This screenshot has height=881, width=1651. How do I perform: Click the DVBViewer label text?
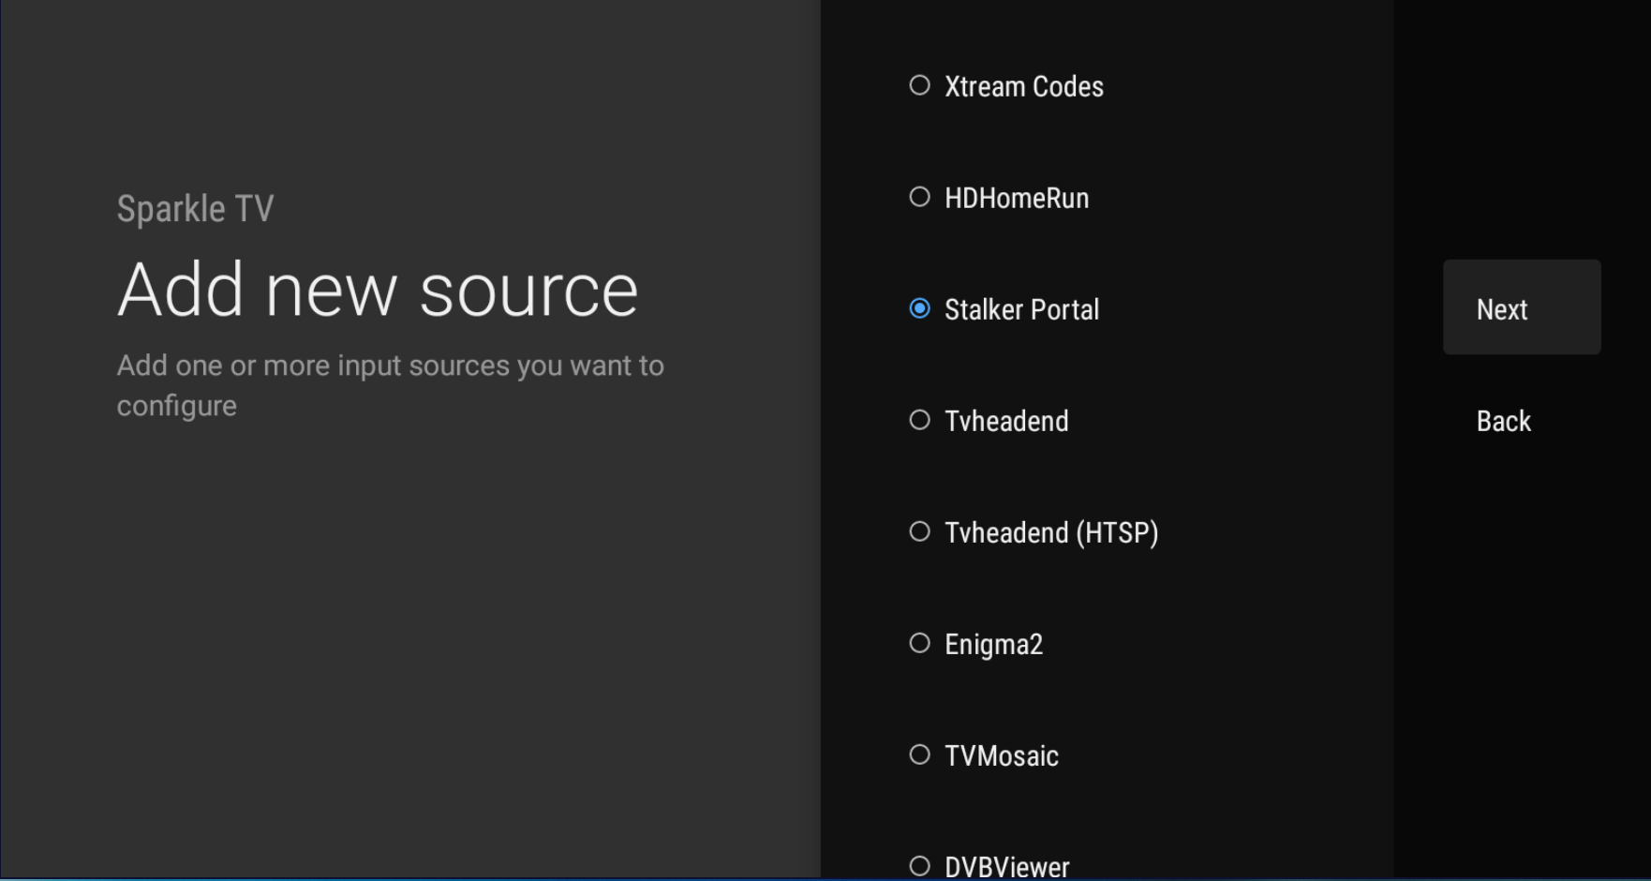tap(1007, 866)
